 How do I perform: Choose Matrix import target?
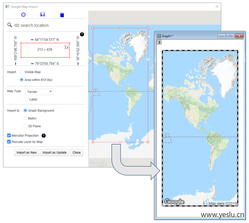click(25, 118)
